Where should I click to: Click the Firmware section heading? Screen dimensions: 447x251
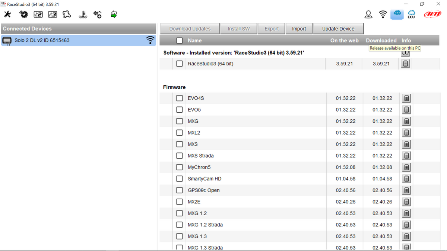tap(174, 87)
